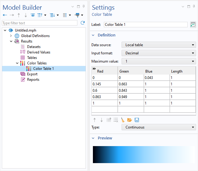Click the Move Up arrow below table
198x171 pixels.
[94, 120]
